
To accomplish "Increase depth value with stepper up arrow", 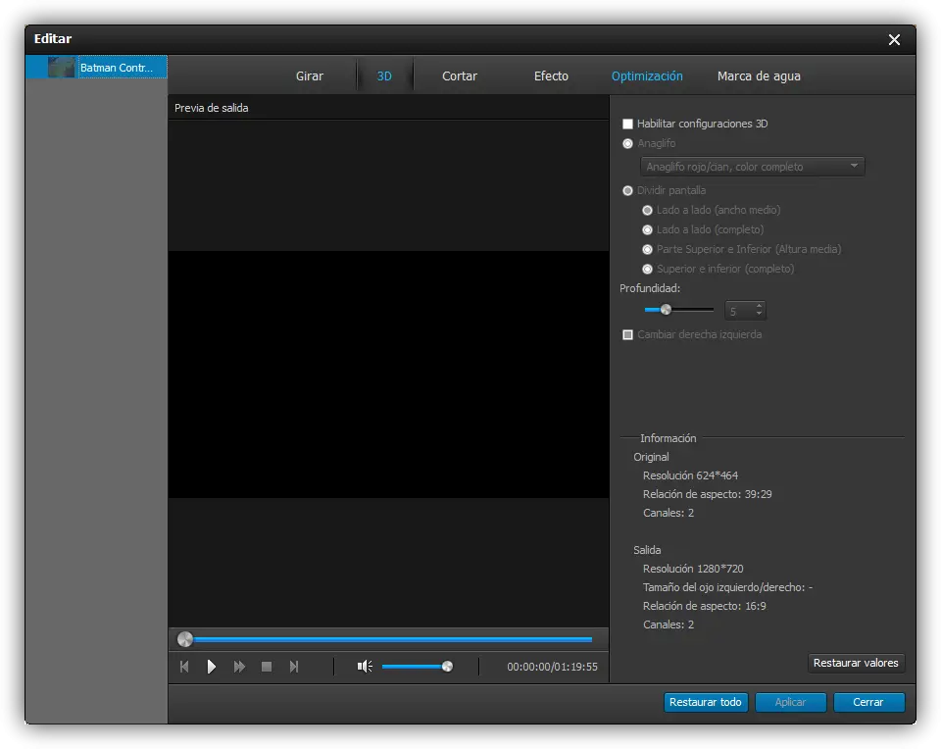I will 759,306.
